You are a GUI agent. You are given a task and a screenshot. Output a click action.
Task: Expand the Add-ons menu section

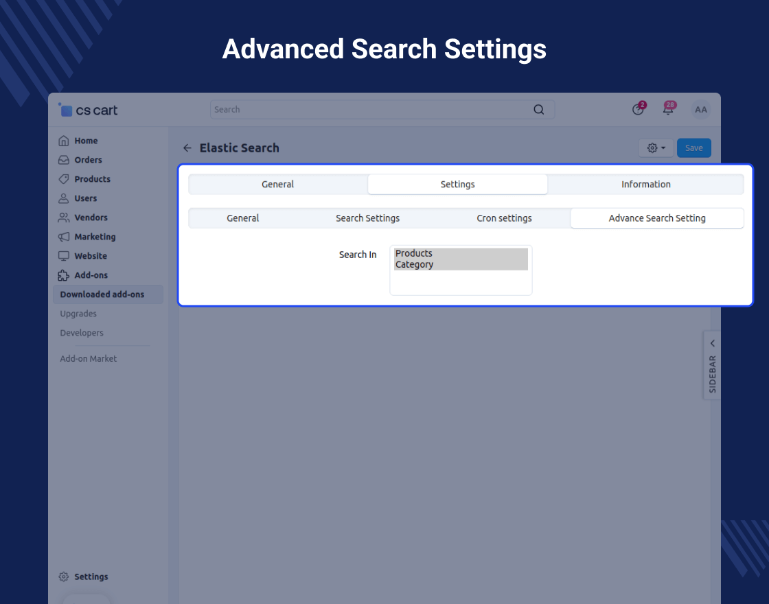pyautogui.click(x=91, y=275)
